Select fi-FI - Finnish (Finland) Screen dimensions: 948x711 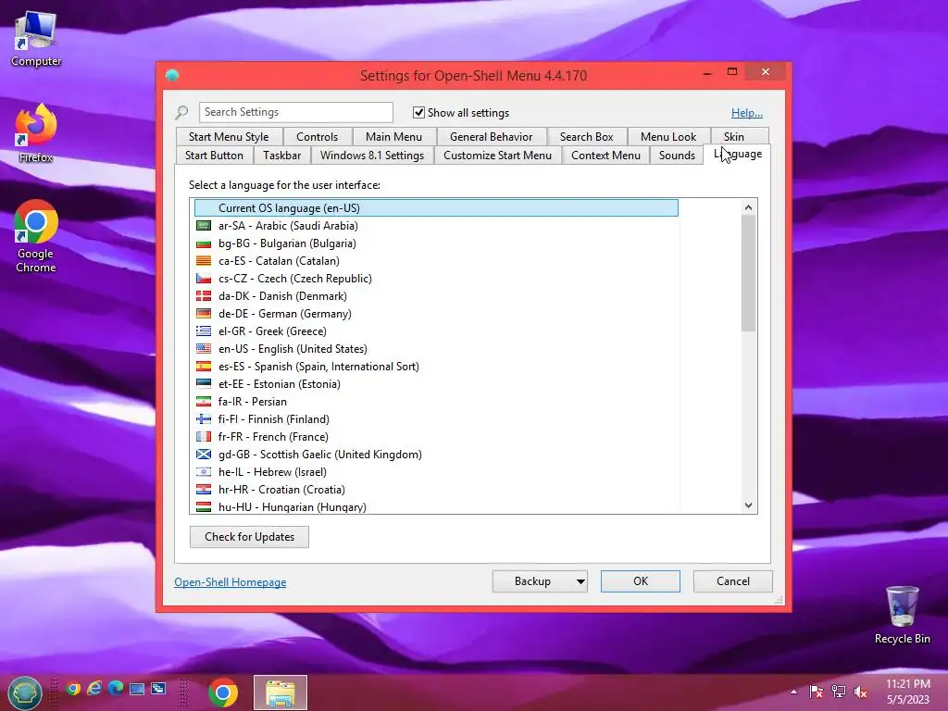pos(436,419)
